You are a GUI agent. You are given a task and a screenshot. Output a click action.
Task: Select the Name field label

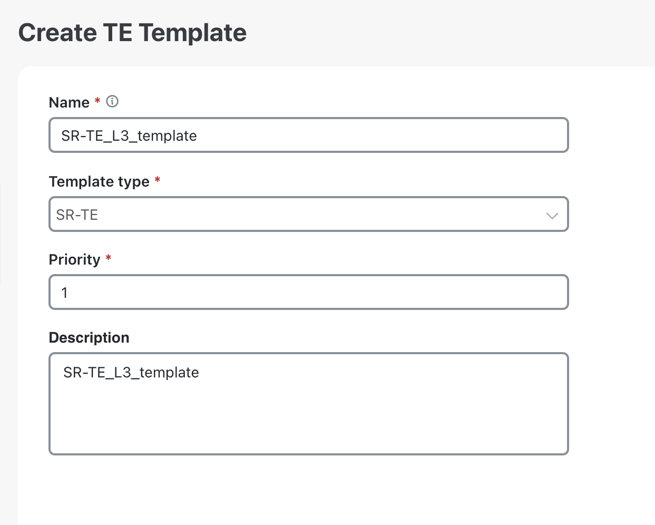pos(69,102)
